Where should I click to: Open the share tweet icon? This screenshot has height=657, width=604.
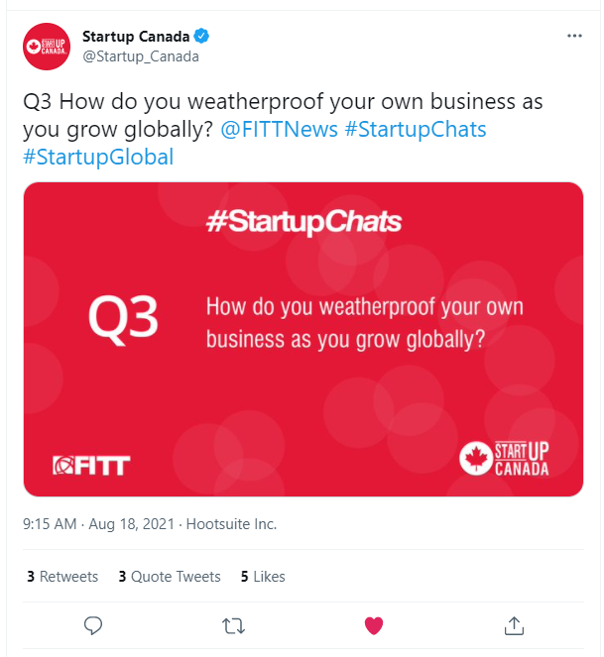click(514, 625)
